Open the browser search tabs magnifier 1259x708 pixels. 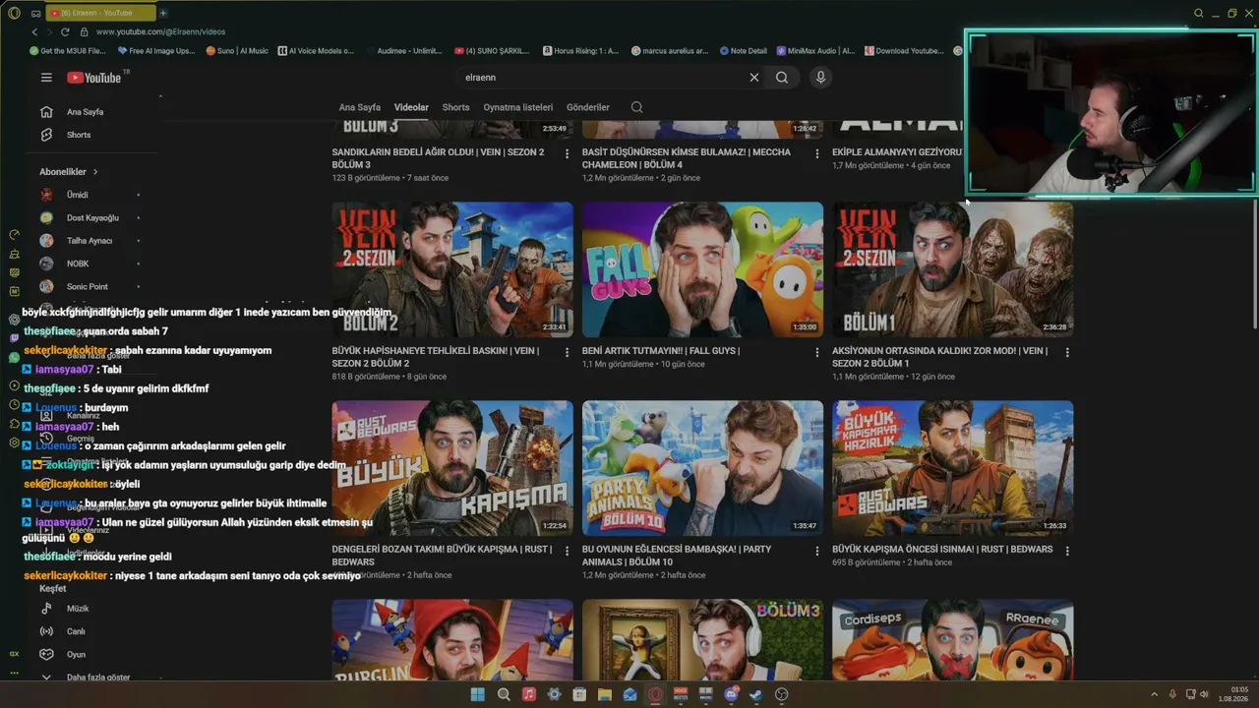tap(1198, 13)
